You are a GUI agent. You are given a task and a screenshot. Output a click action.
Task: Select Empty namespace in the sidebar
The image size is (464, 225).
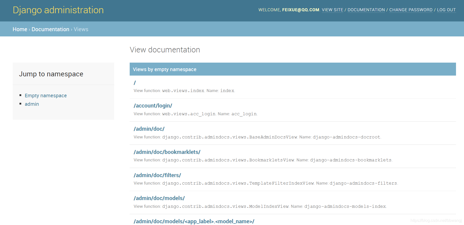(46, 96)
